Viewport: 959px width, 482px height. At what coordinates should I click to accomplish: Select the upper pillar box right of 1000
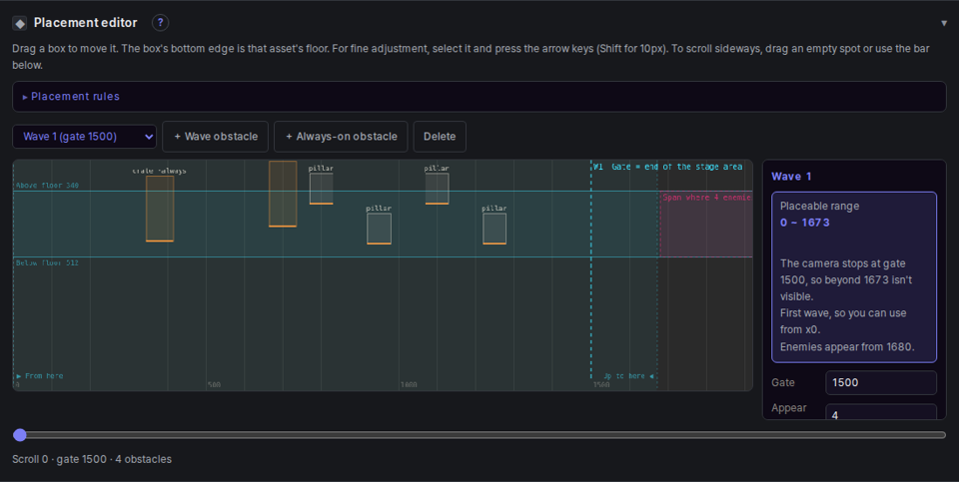[x=437, y=189]
